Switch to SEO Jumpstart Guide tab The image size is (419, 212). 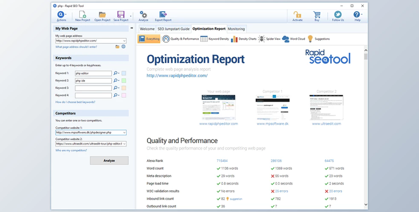[x=173, y=29]
